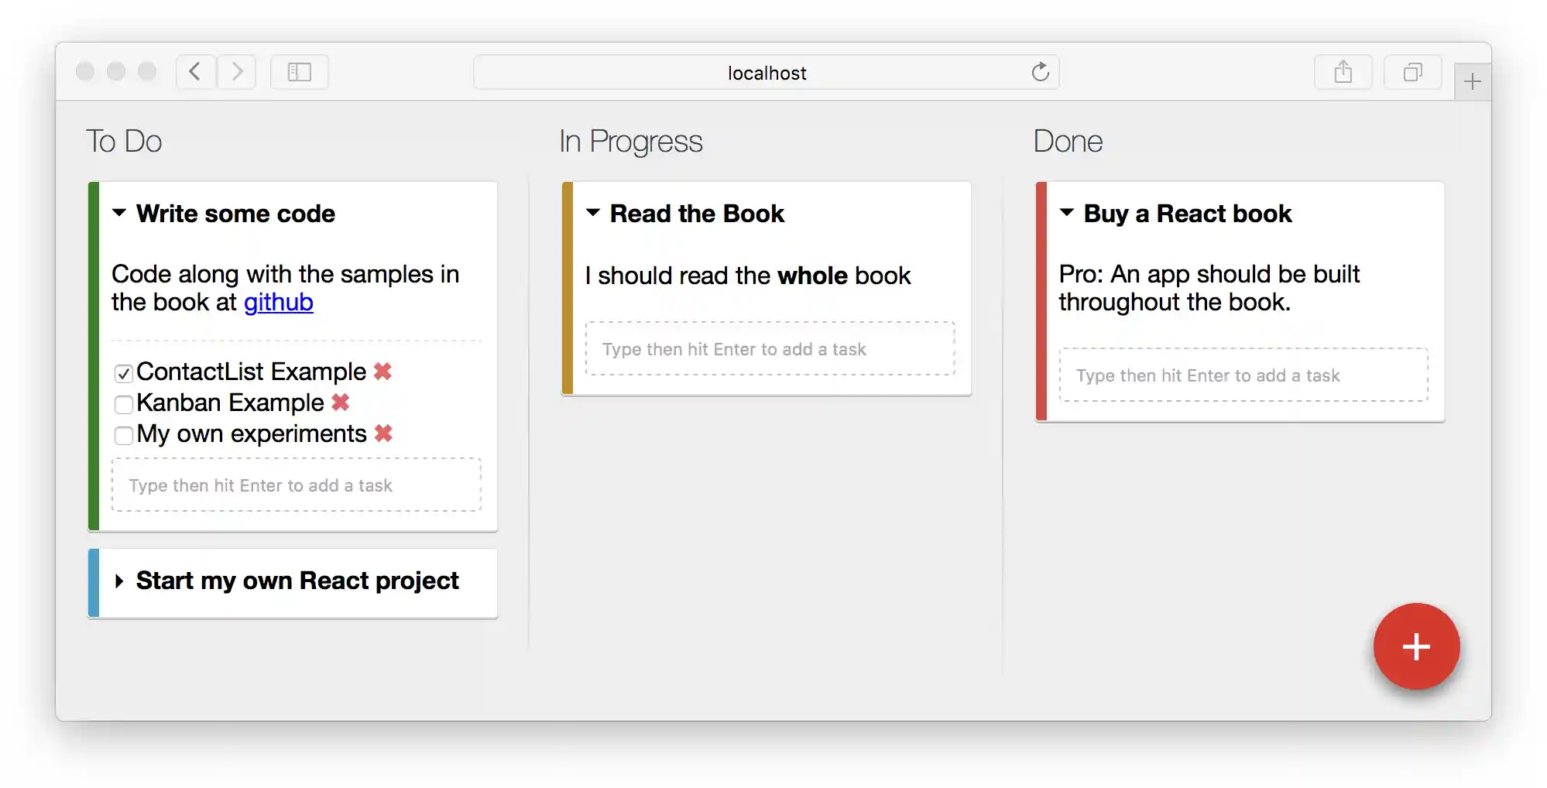The height and width of the screenshot is (788, 1547).
Task: Show all tabs overview
Action: (1412, 73)
